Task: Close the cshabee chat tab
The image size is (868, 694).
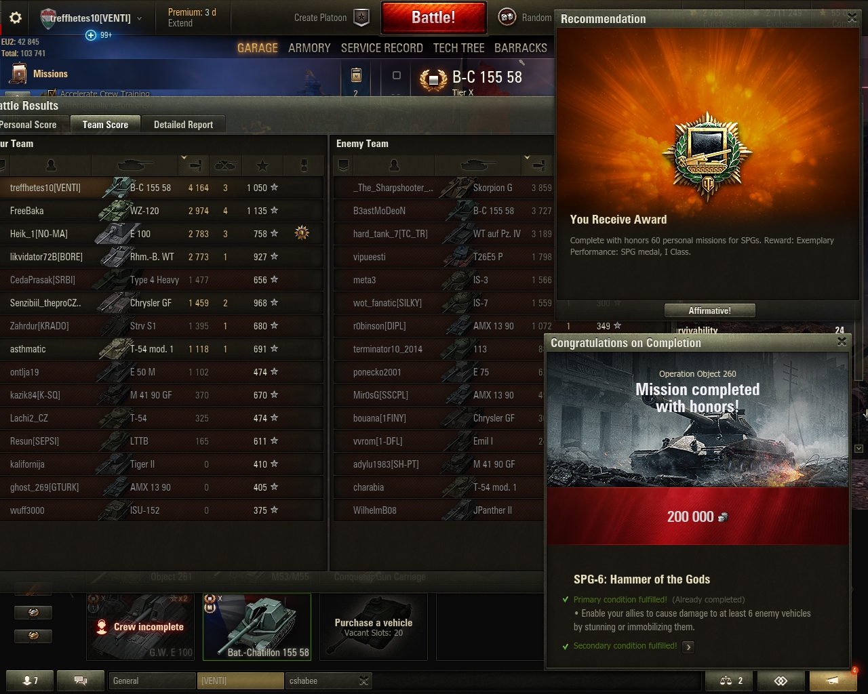Action: 363,680
